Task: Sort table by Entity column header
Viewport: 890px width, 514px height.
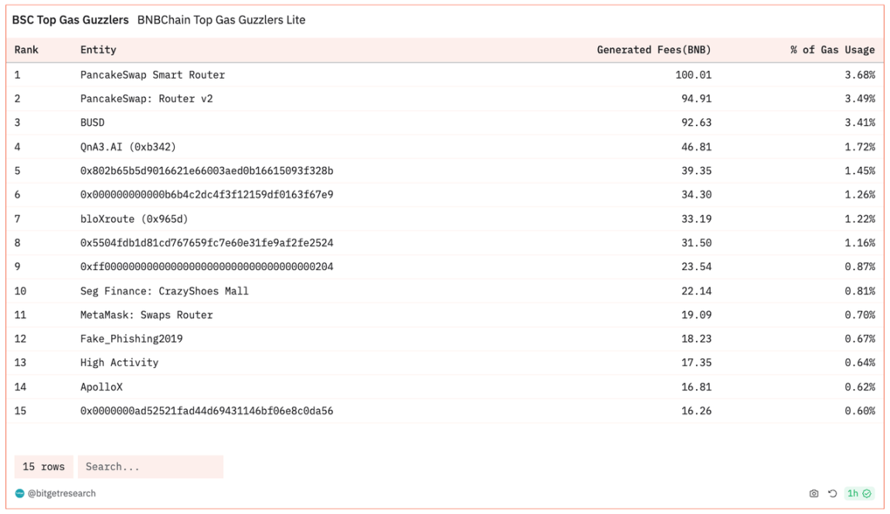Action: [98, 50]
